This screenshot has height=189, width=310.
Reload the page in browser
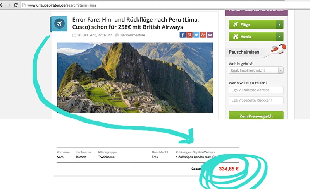[16, 5]
